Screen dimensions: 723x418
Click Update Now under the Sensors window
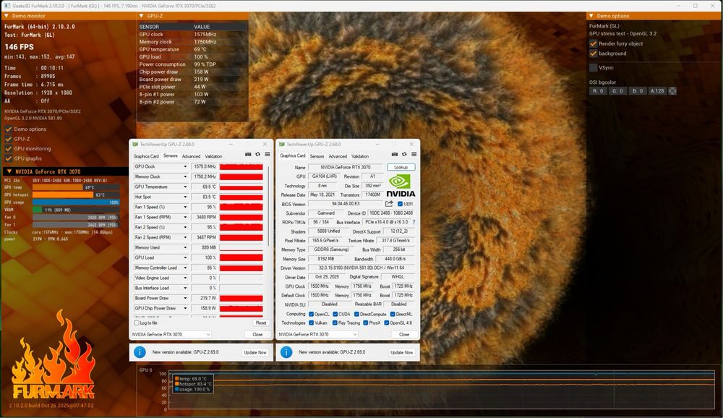tap(255, 352)
